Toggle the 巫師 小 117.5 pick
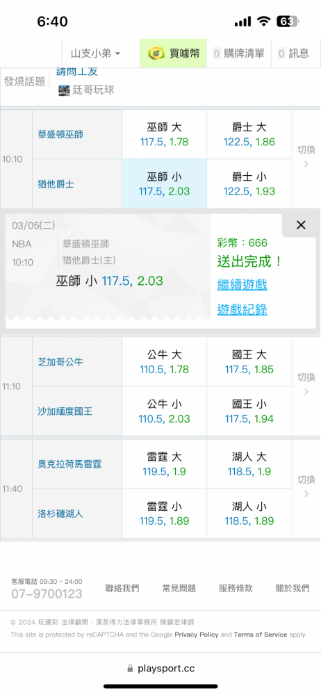Screen dimensions: 321x695 pos(164,184)
